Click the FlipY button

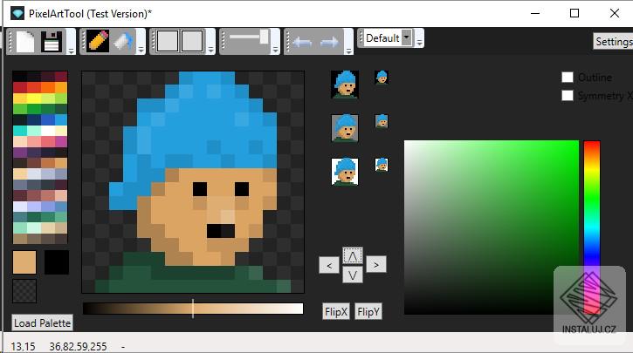pyautogui.click(x=368, y=312)
